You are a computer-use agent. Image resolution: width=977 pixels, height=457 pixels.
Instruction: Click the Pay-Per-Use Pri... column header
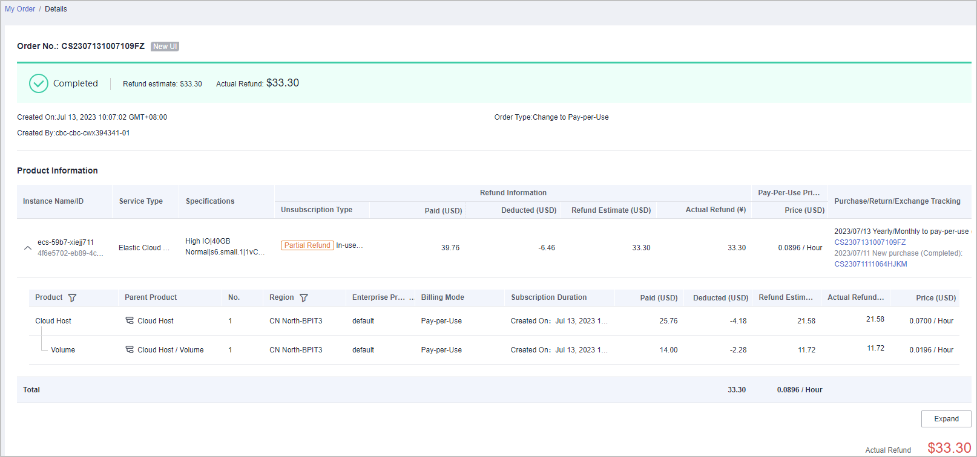(x=789, y=193)
